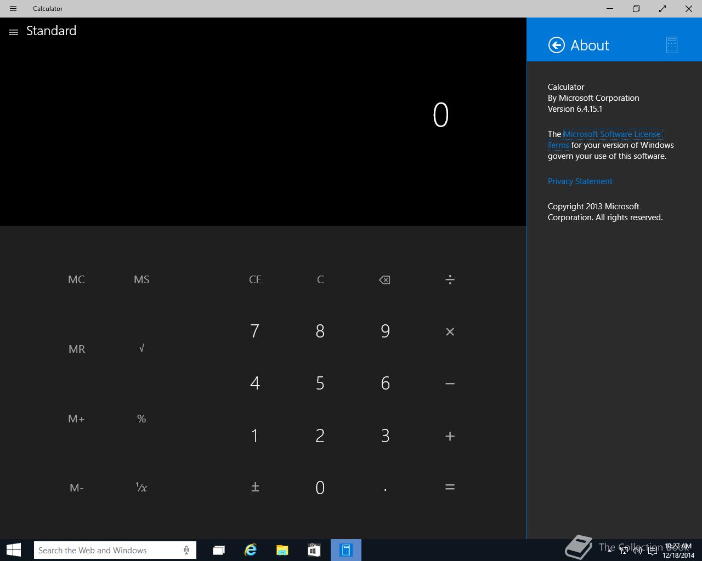Click the minus operator key

[x=450, y=383]
